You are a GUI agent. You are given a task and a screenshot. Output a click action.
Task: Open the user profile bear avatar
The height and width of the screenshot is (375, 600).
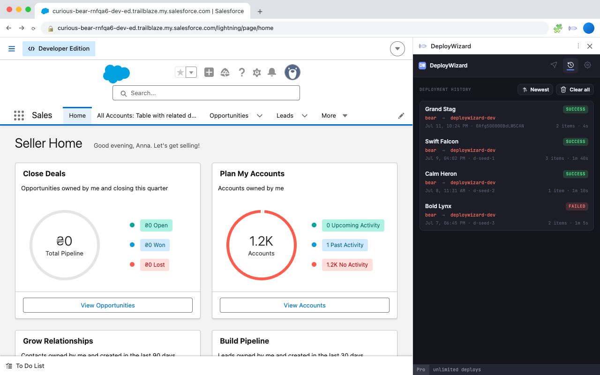(x=292, y=72)
